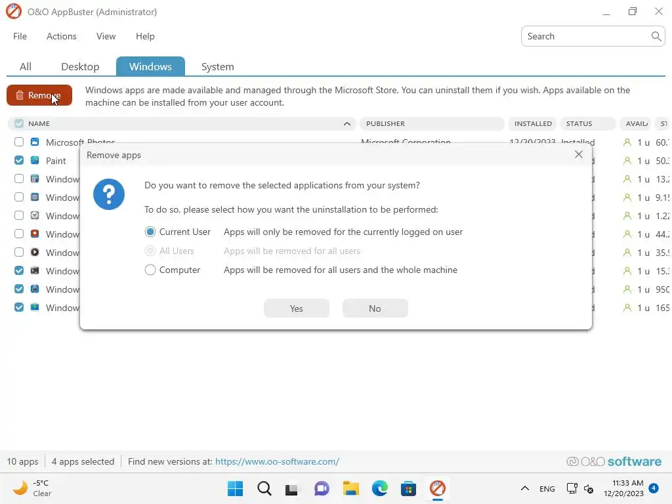This screenshot has width=672, height=504.
Task: Check the Windows Clock row checkbox
Action: (19, 215)
